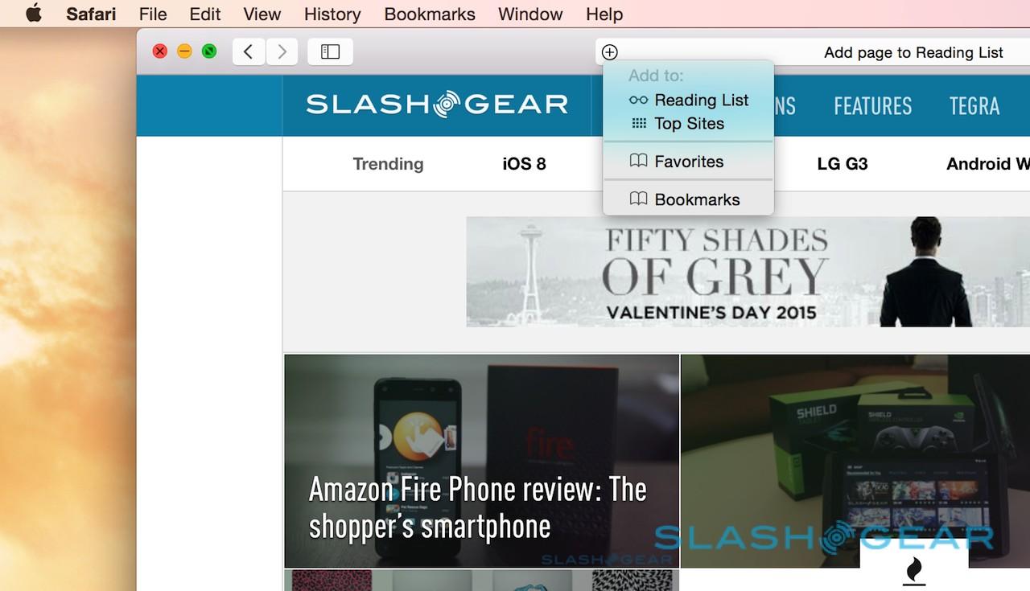Add the page to Favorites
Screen dimensions: 1030x591
coord(677,162)
